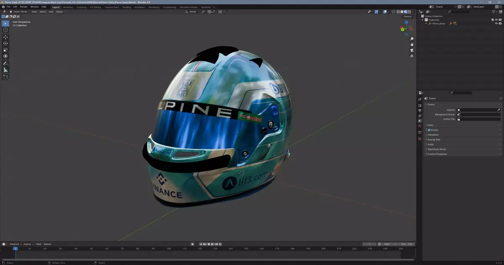The width and height of the screenshot is (504, 265).
Task: Disable Collection in renders camera icon
Action: tap(500, 20)
